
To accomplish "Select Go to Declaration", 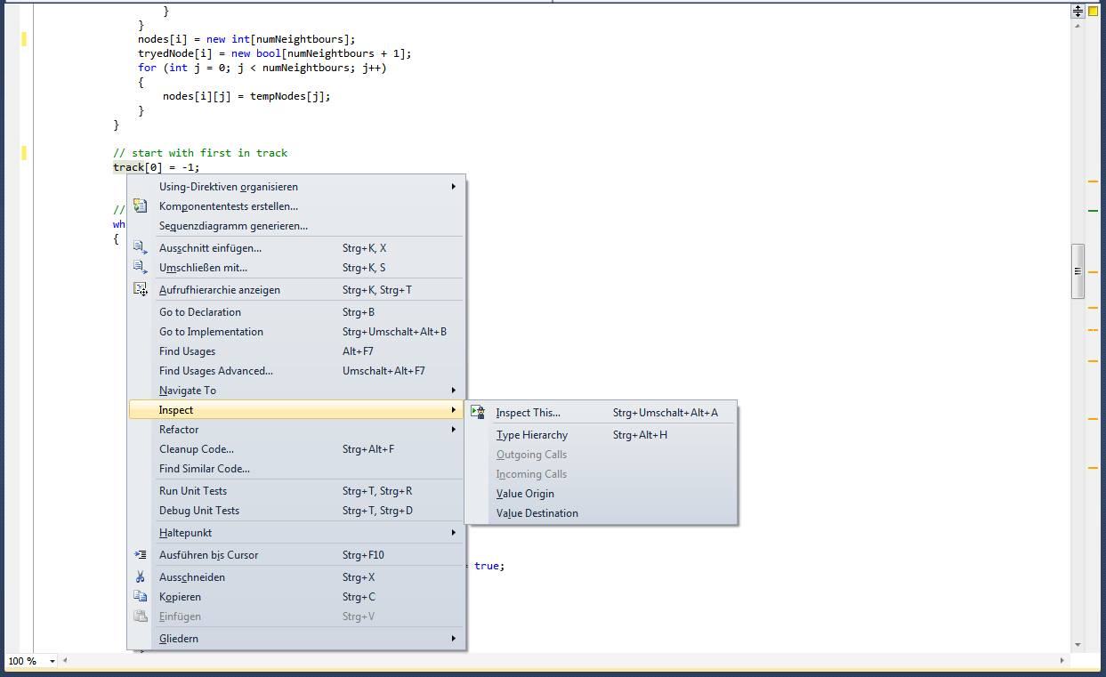I will click(200, 312).
